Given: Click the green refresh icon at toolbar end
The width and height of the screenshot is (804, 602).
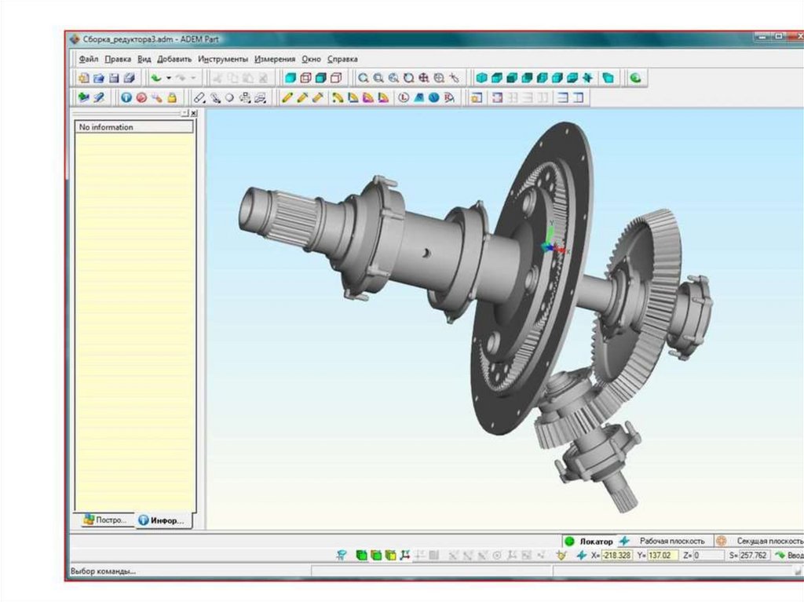Looking at the screenshot, I should tap(635, 78).
